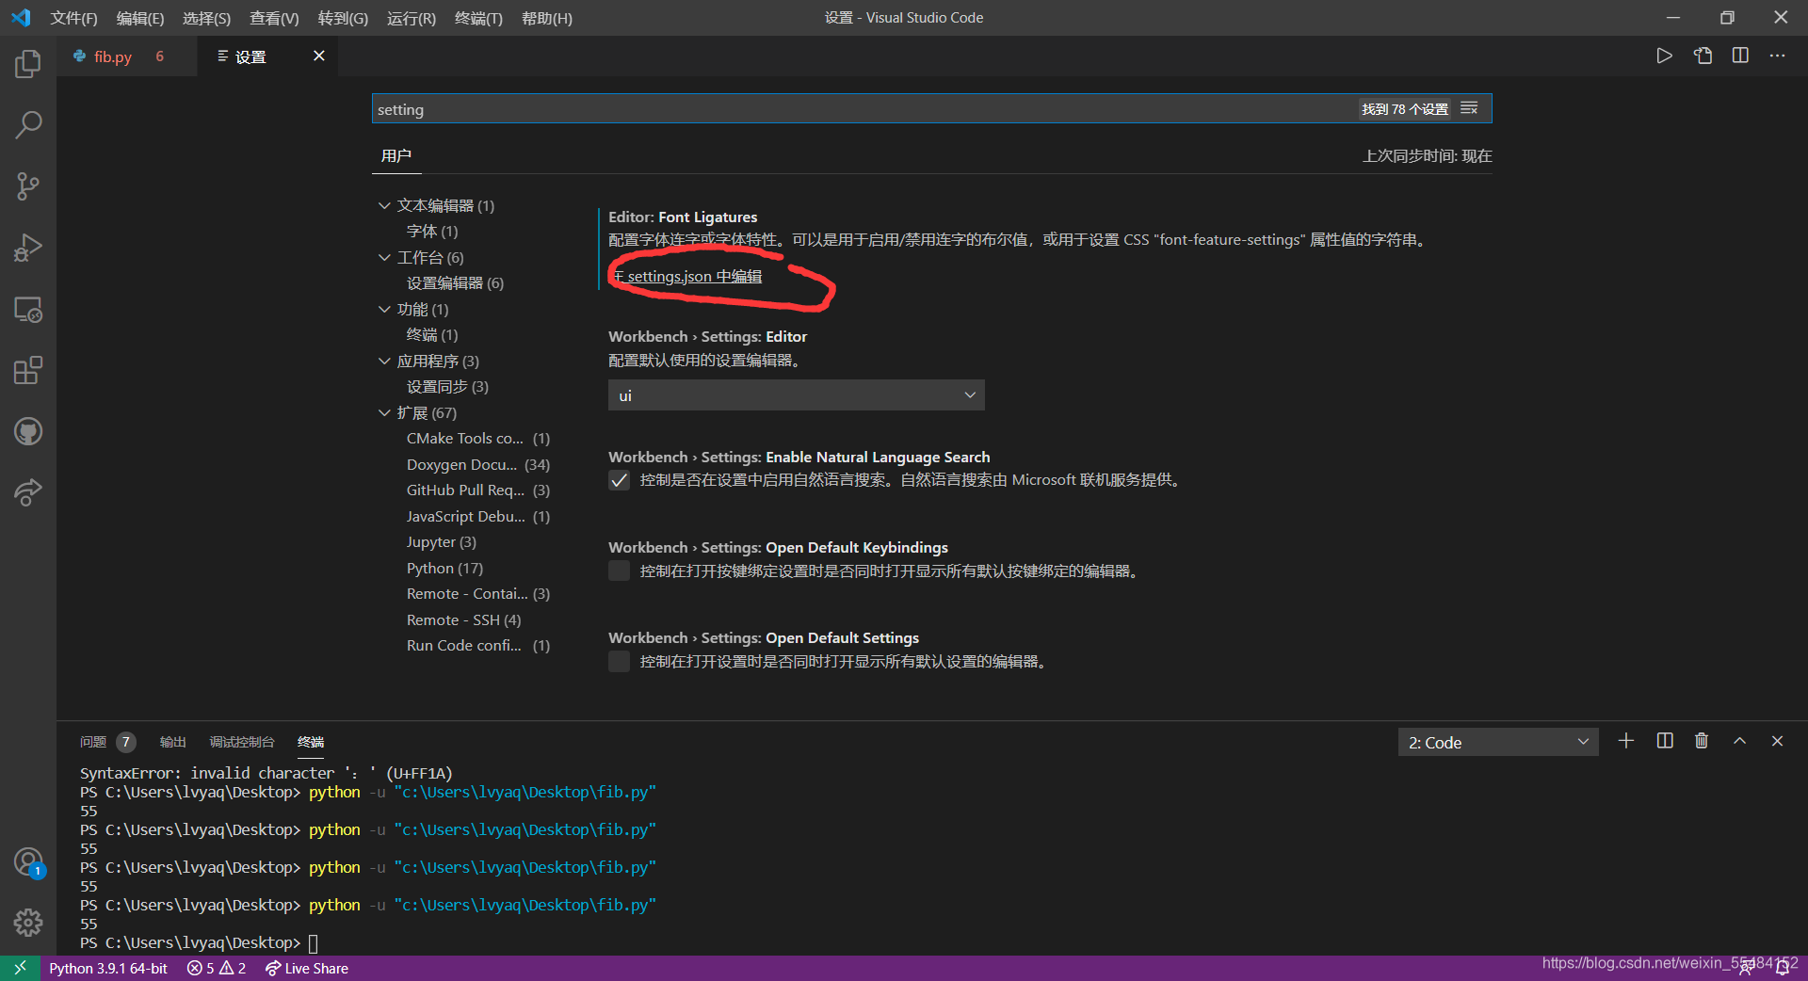
Task: Create a new terminal with plus icon
Action: coord(1626,741)
